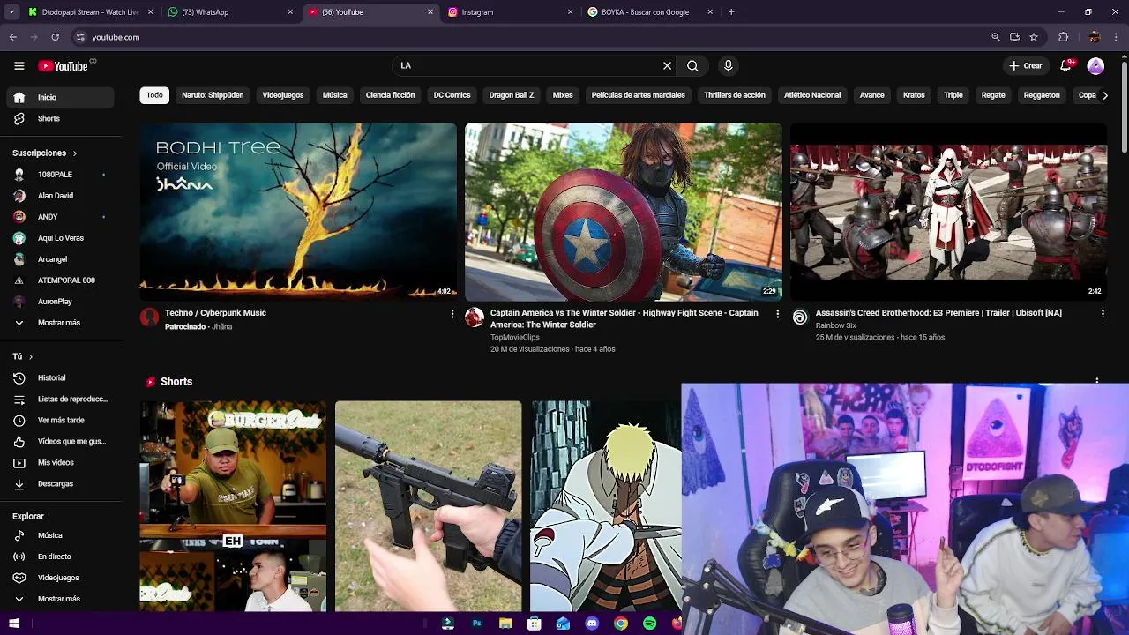Screen dimensions: 1129x635
Task: Open Windows Start menu
Action: [x=13, y=624]
